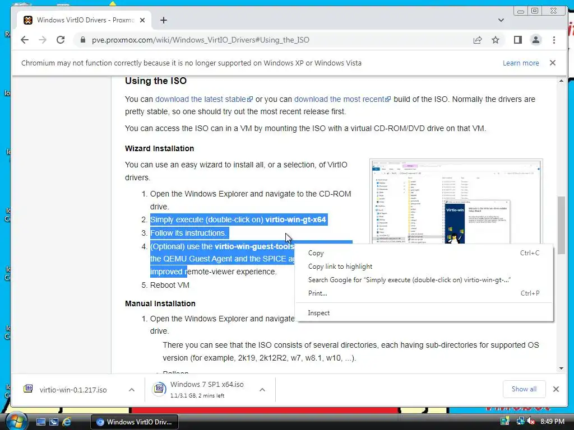
Task: Click the forward navigation arrow
Action: [x=43, y=40]
